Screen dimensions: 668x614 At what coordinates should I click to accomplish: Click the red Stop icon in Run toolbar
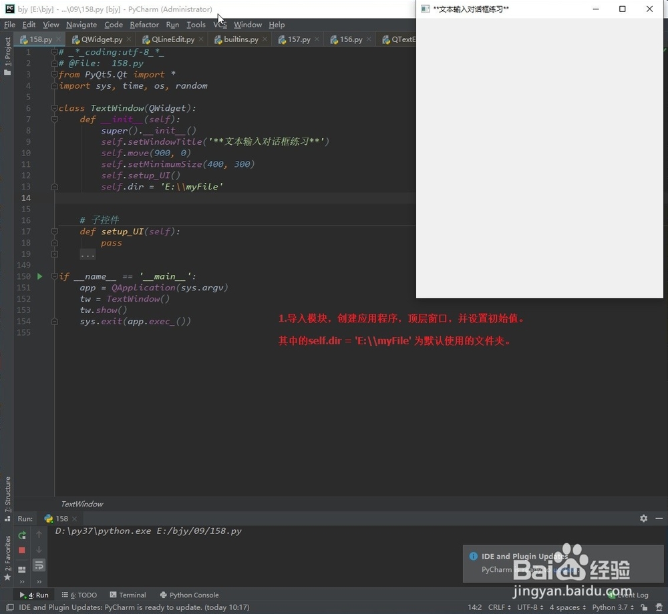(x=21, y=550)
